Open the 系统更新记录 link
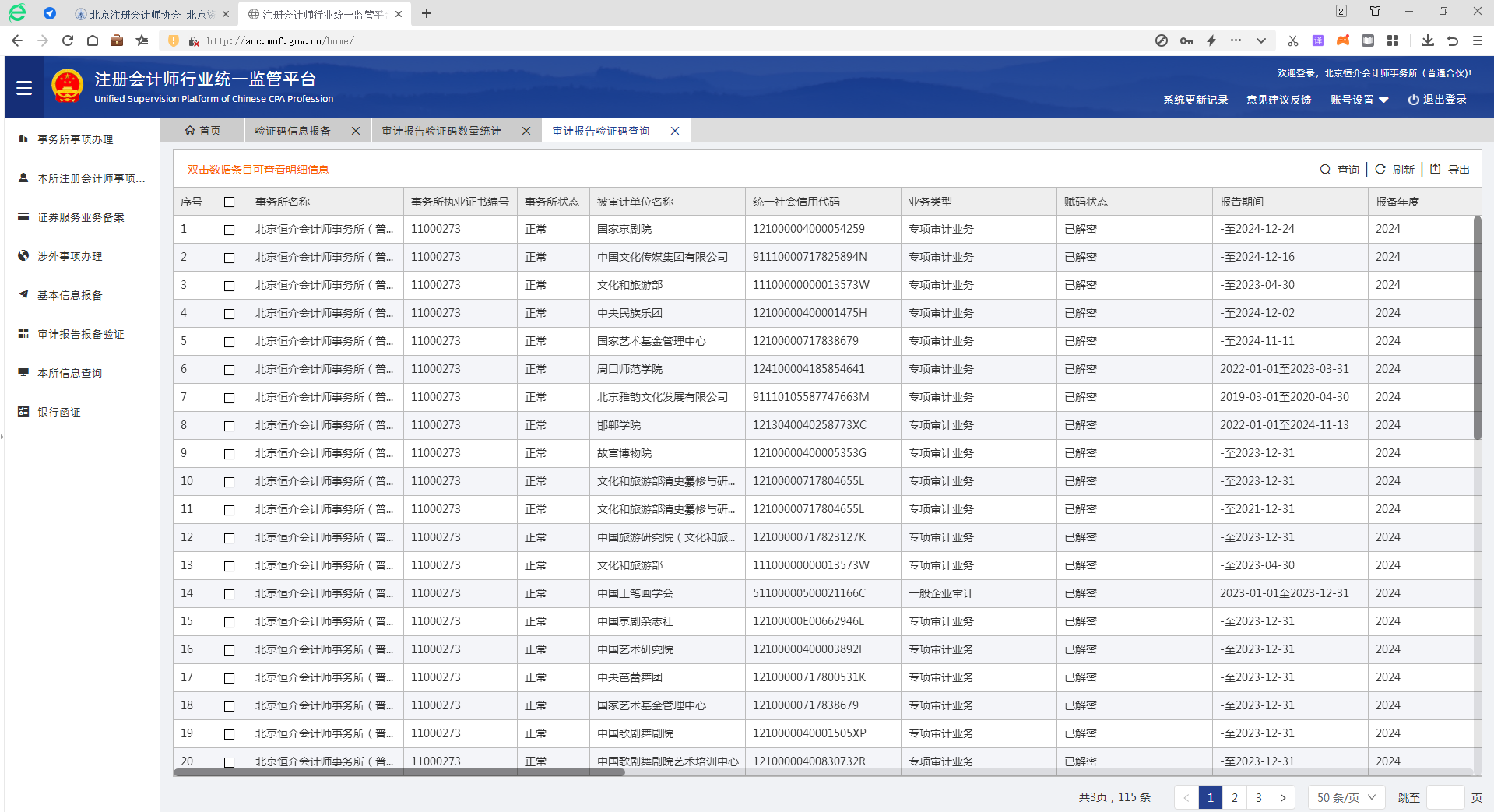This screenshot has height=812, width=1494. pyautogui.click(x=1195, y=100)
